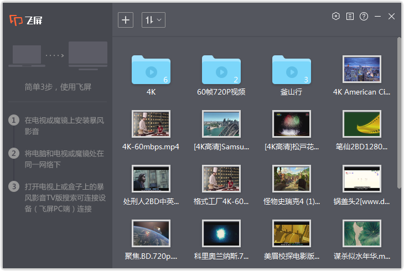404x271 pixels.
Task: Click the step 3 instruction text about 暴风影音TV版
Action: tap(65, 197)
